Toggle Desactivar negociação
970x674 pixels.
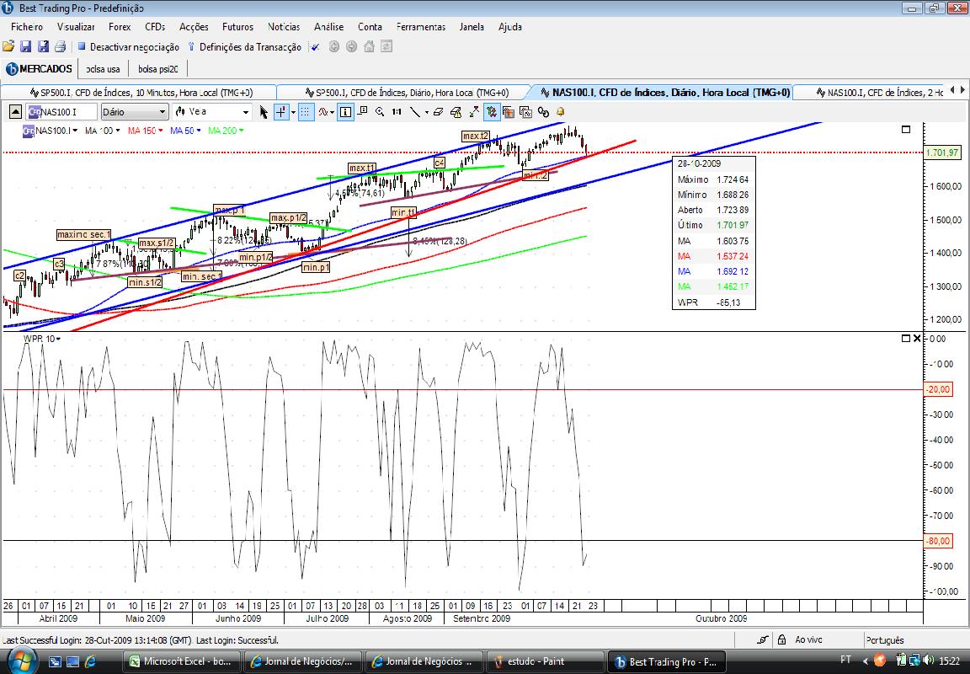point(128,47)
